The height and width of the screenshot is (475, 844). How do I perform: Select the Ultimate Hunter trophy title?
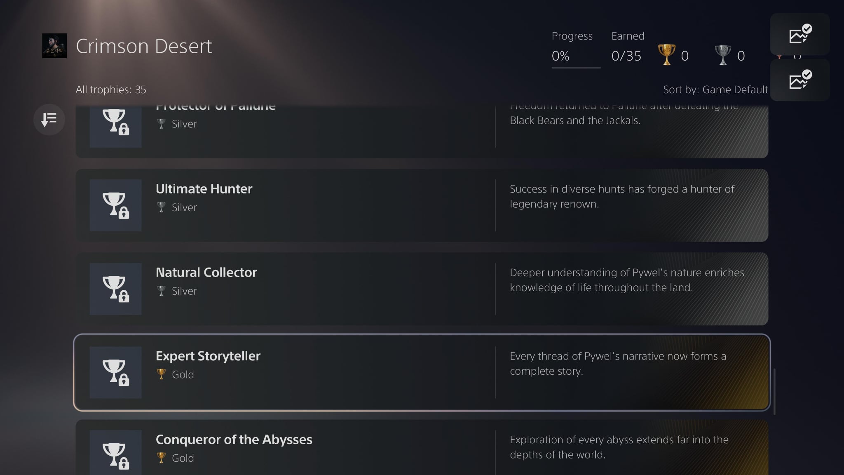click(204, 189)
